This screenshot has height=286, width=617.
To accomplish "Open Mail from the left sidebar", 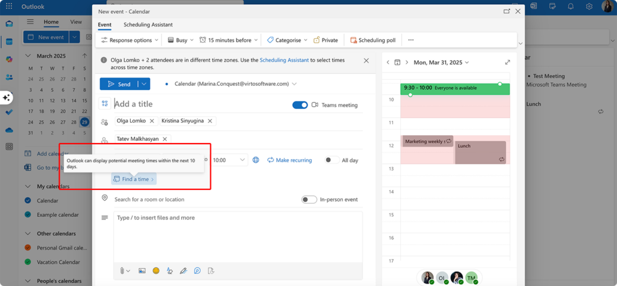I will pyautogui.click(x=9, y=24).
